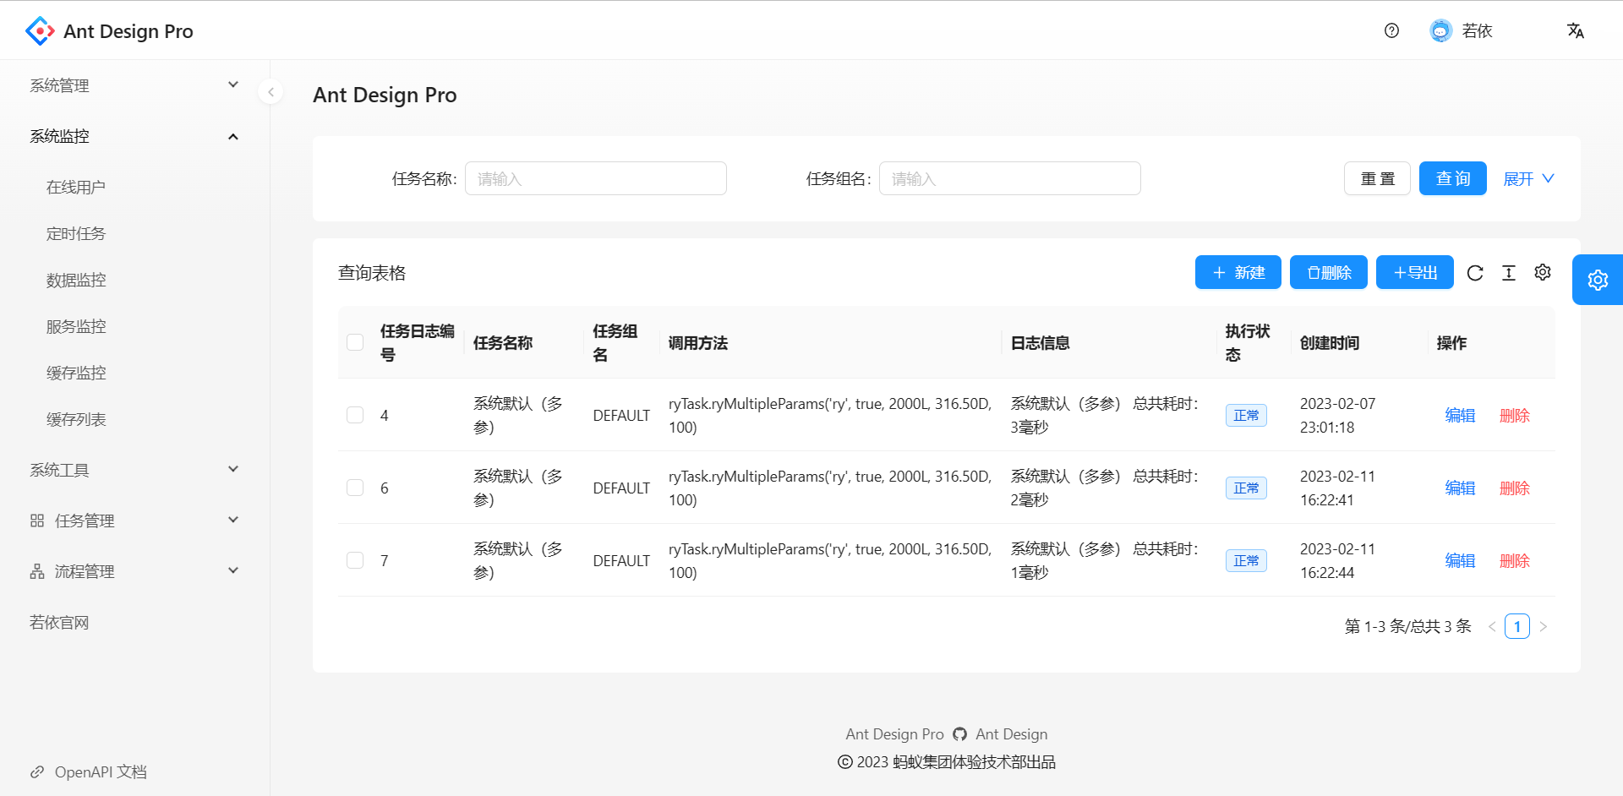Open the table density icon
This screenshot has height=796, width=1623.
point(1509,272)
